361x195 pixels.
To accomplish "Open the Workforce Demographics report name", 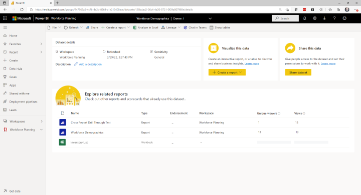I will 87,132.
